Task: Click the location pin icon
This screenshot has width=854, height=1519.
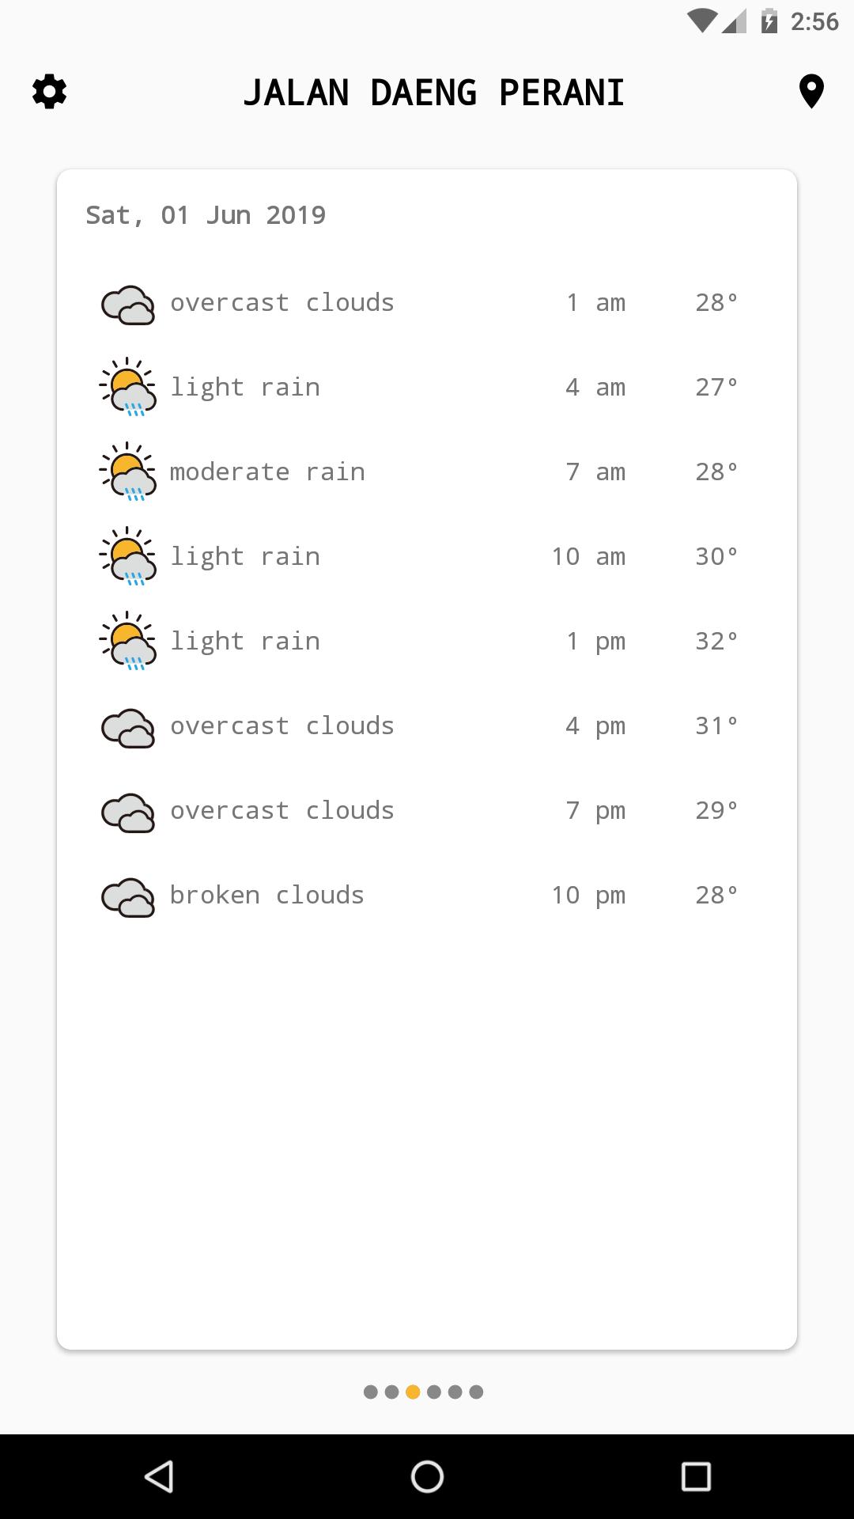Action: click(811, 91)
